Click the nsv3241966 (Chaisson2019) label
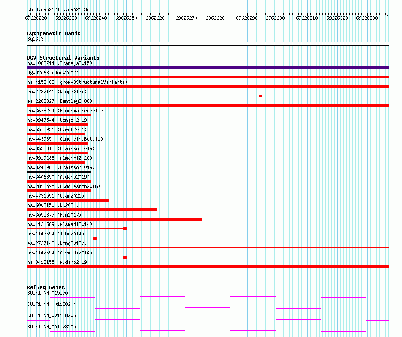Screen dimensions: 402x337 tap(61, 167)
